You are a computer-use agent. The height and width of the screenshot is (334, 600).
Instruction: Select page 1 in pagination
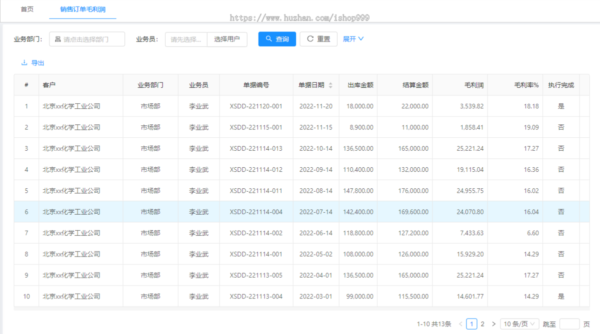[x=471, y=324]
